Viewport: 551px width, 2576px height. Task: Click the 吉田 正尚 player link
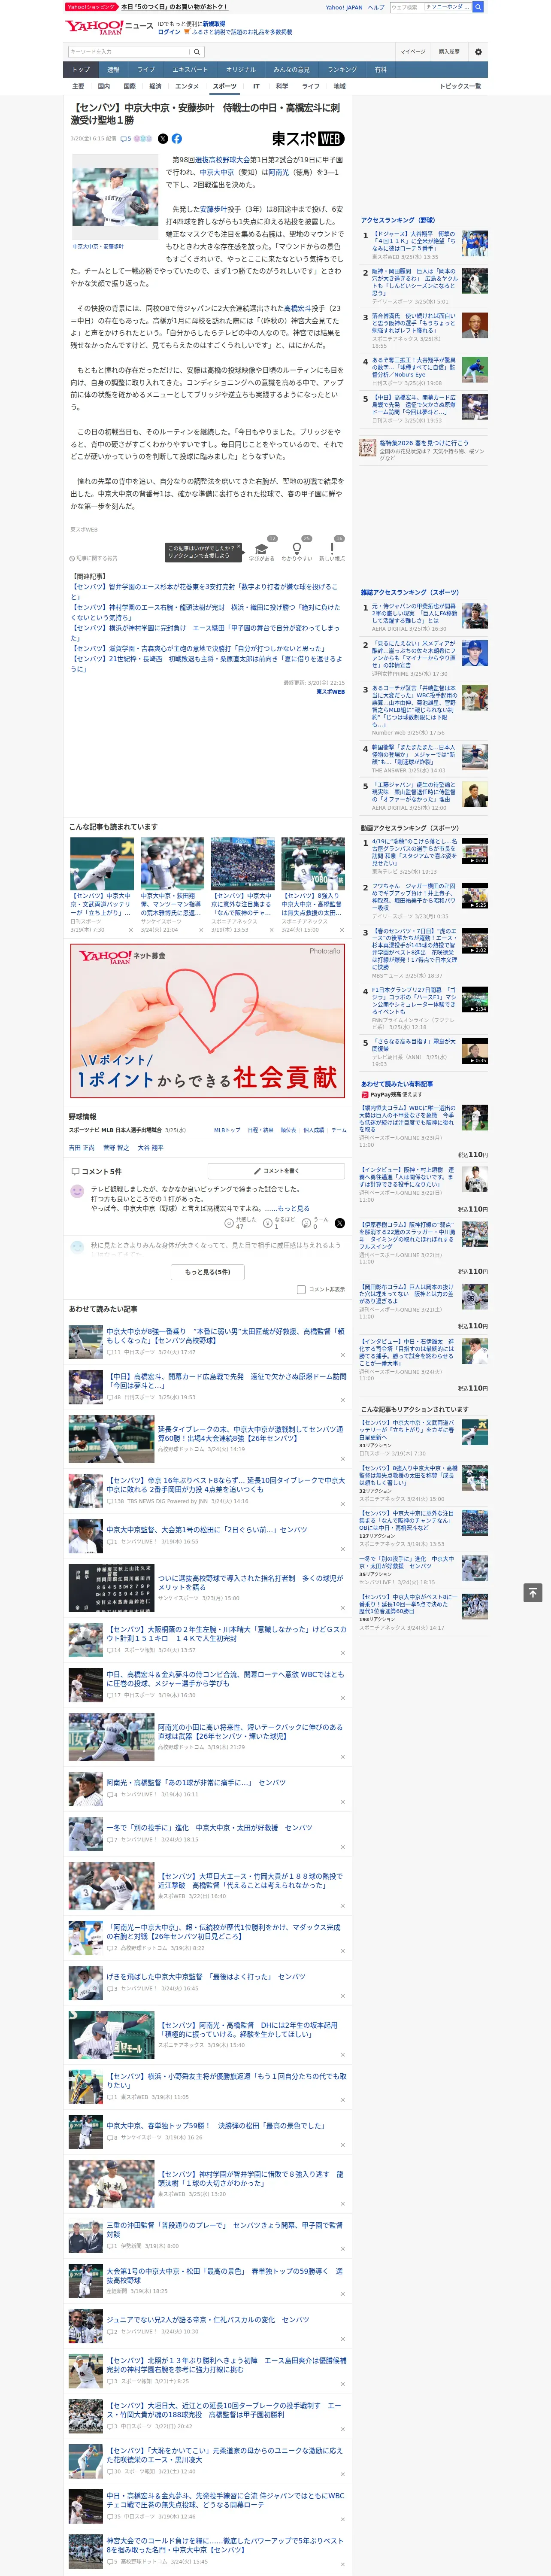tap(82, 1147)
